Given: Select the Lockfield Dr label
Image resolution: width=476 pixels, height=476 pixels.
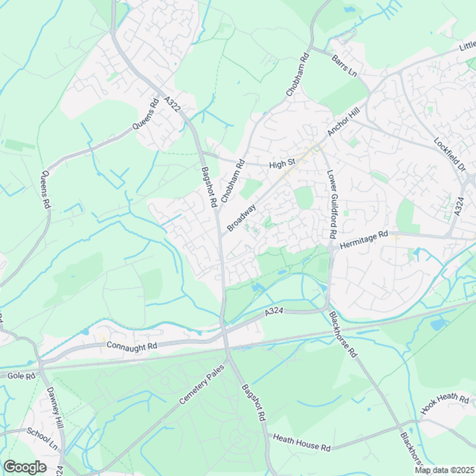Looking at the screenshot, I should tap(449, 155).
